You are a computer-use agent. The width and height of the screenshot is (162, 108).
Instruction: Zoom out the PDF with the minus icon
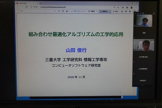click(55, 11)
